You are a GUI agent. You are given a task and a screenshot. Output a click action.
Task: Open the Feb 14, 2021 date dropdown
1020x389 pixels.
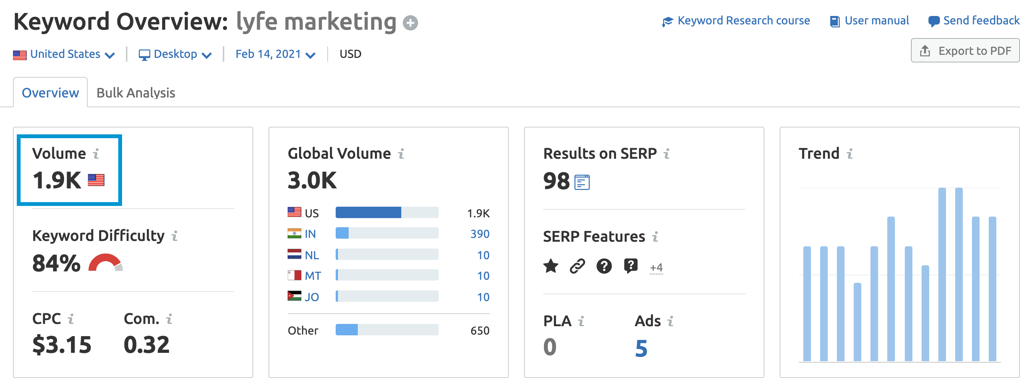275,54
